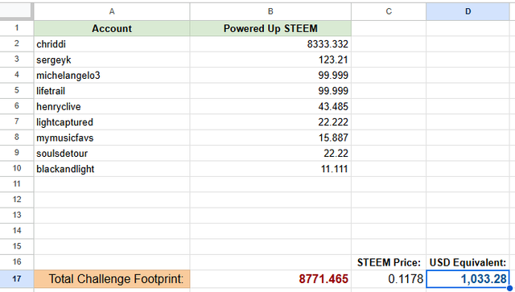Viewport: 515px width, 292px height.
Task: Select the value 15.887
Action: pyautogui.click(x=270, y=138)
